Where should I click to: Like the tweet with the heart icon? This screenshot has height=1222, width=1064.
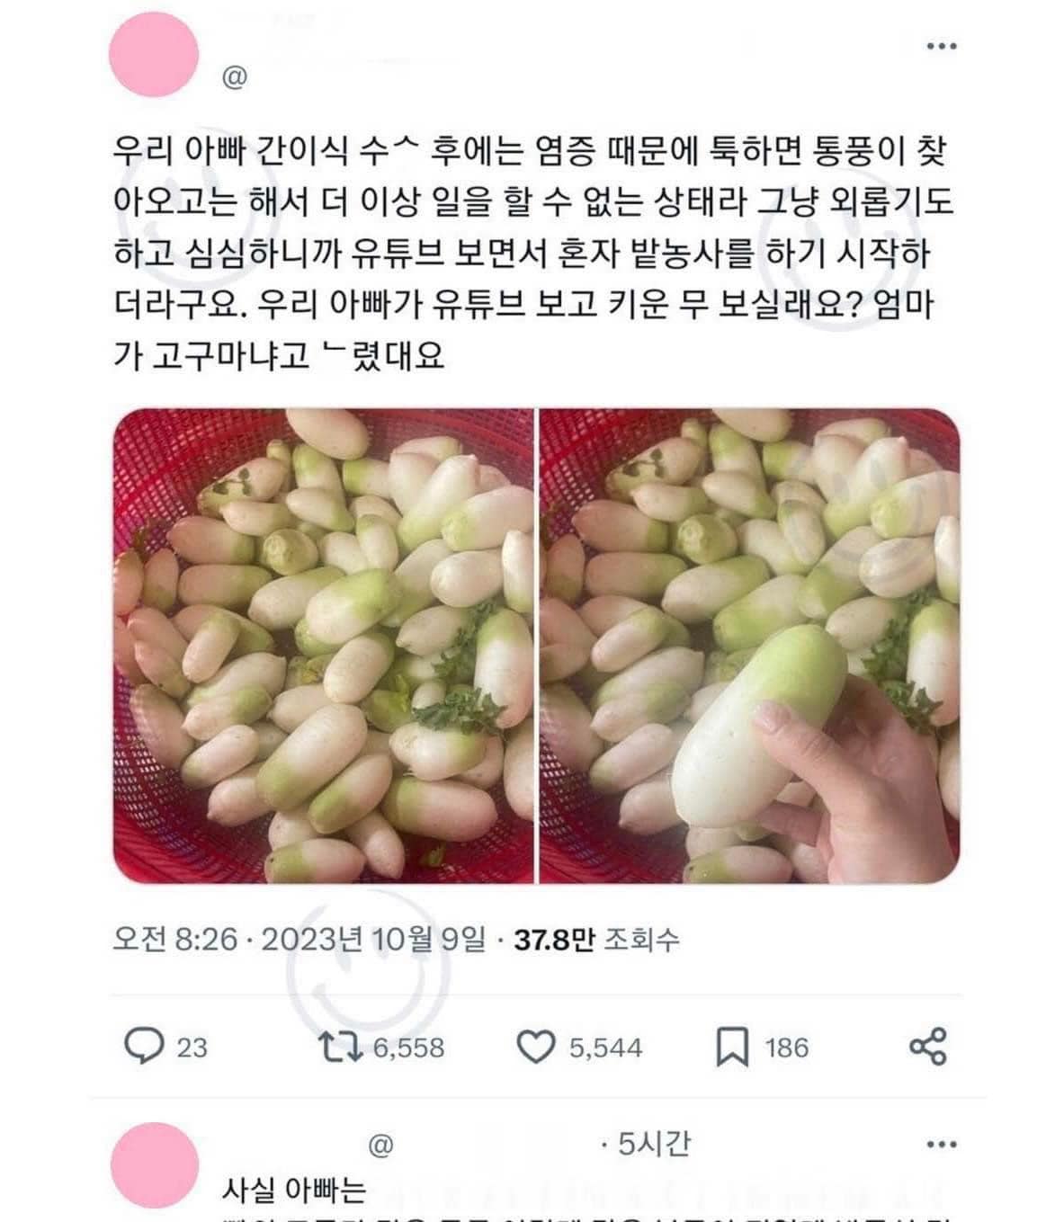tap(536, 1047)
